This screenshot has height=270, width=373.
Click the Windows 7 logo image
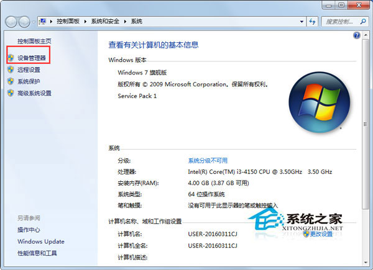(x=320, y=102)
